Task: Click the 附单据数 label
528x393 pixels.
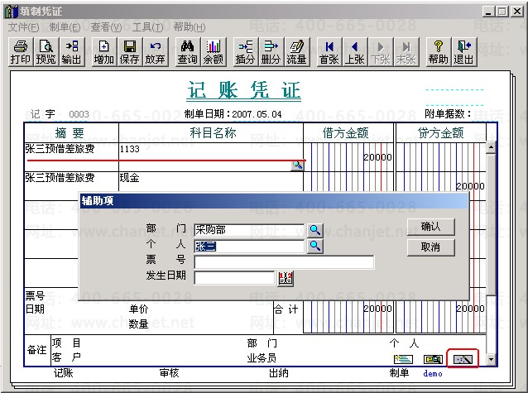Action: pyautogui.click(x=448, y=114)
